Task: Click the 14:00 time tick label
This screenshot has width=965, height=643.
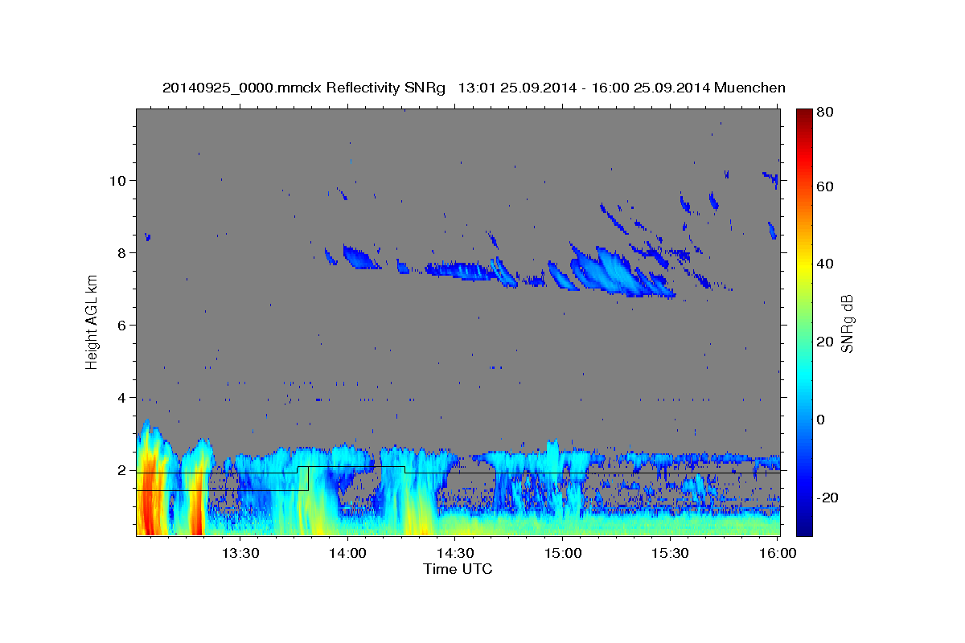Action: pos(348,553)
